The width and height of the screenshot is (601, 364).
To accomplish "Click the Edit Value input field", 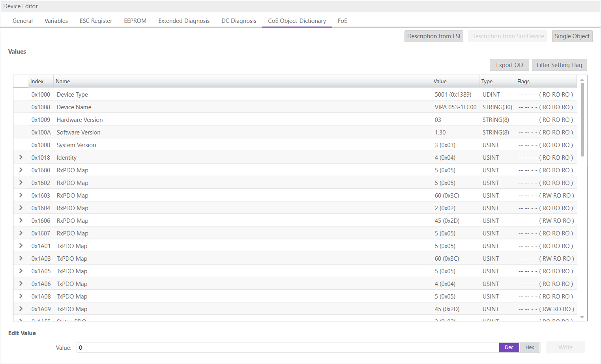I will 287,347.
